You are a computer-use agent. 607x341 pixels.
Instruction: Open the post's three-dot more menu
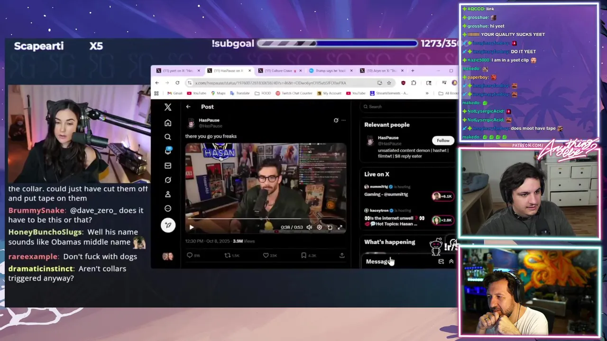point(344,120)
